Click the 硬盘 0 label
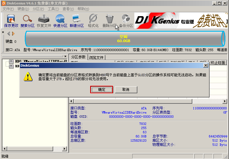This screenshot has height=159, width=229. [x=11, y=42]
